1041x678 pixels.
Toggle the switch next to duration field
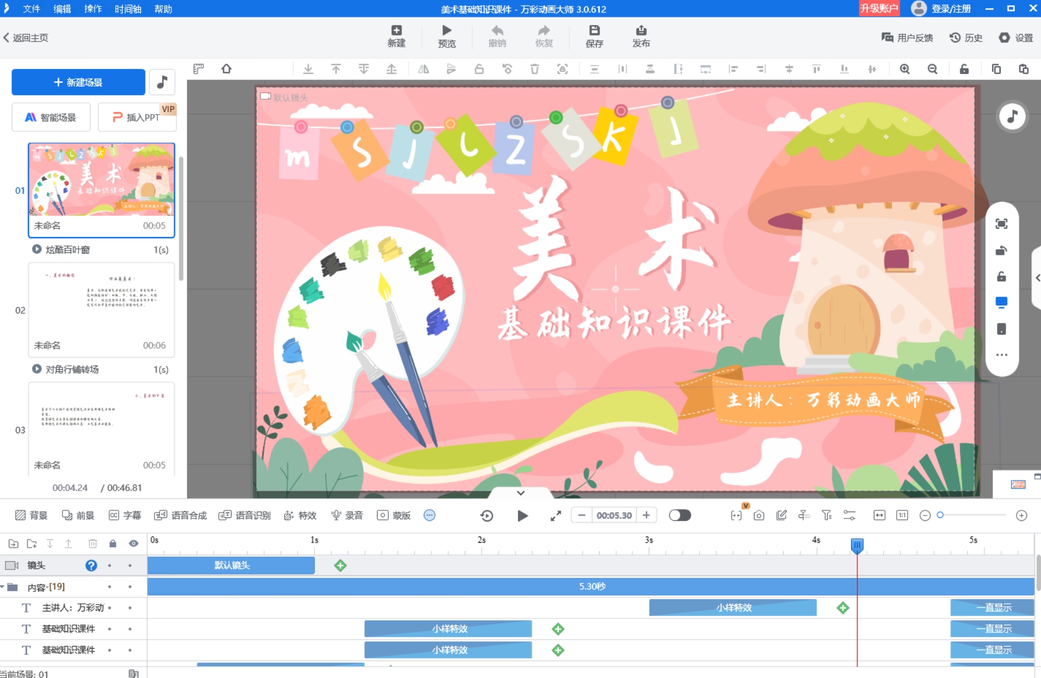tap(680, 515)
